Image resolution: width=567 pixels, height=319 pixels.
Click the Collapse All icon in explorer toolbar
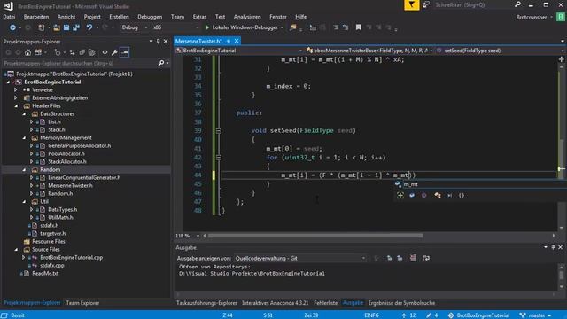tap(82, 52)
